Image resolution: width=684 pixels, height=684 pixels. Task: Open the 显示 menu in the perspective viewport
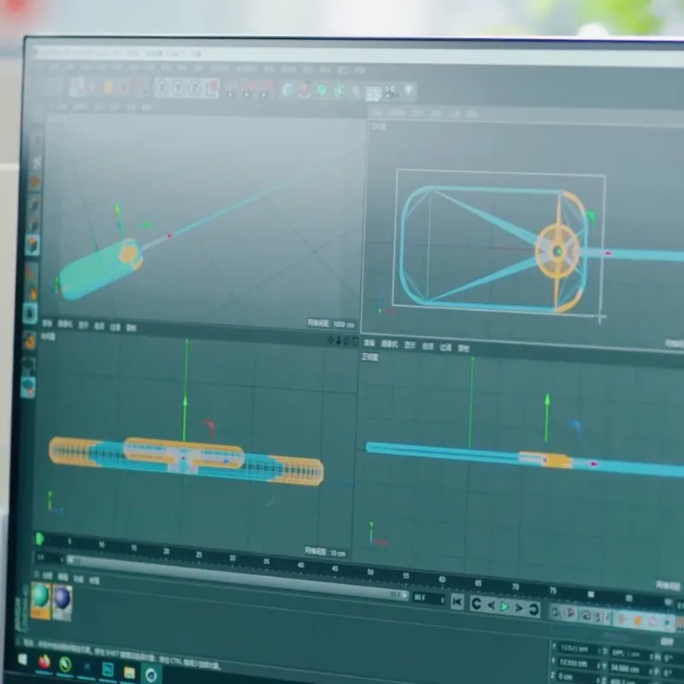click(x=97, y=107)
